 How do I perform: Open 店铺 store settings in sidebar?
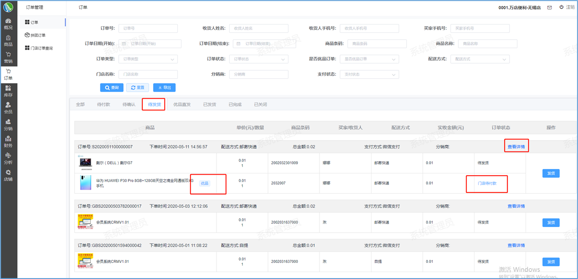tap(8, 176)
